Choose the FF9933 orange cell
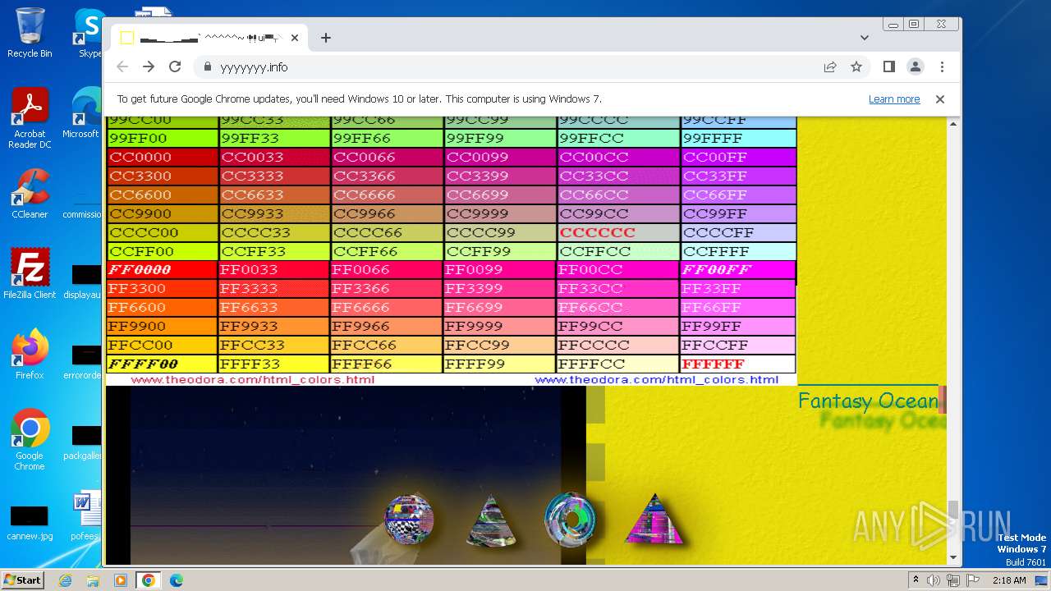 [x=274, y=326]
